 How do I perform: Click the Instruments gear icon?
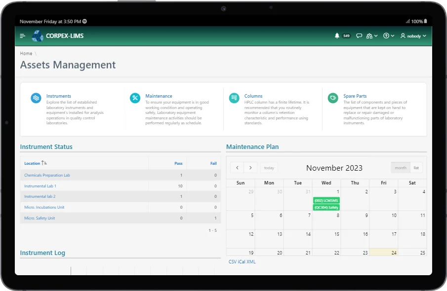[x=36, y=98]
